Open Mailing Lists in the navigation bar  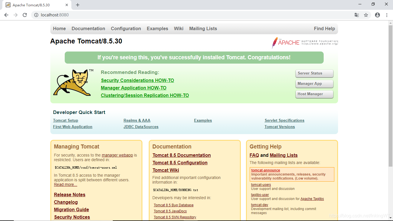click(x=203, y=29)
